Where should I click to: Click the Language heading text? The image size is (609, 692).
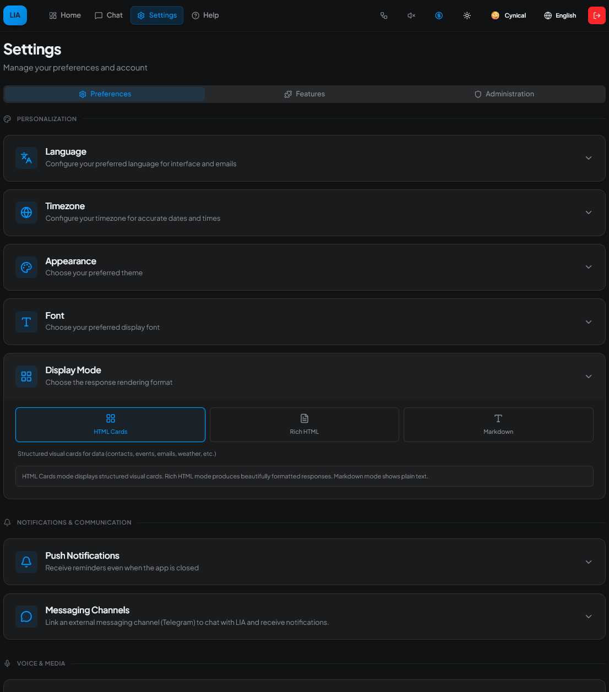pyautogui.click(x=66, y=152)
